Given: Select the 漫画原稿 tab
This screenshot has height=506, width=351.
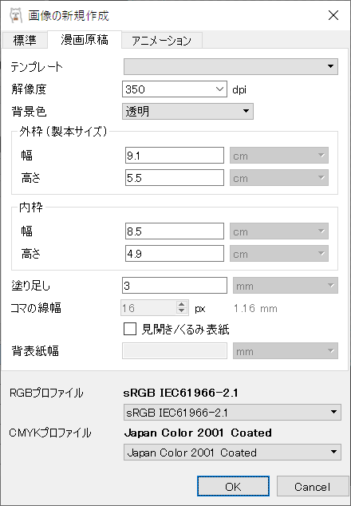Looking at the screenshot, I should tap(85, 39).
